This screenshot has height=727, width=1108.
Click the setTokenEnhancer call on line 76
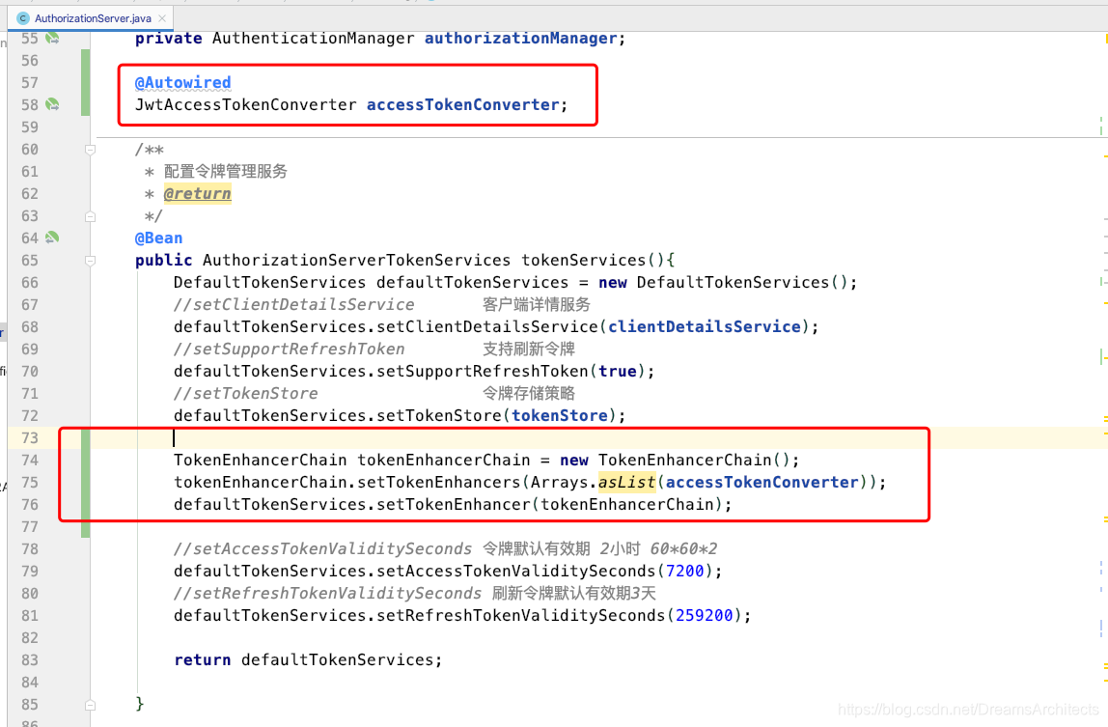tap(453, 505)
